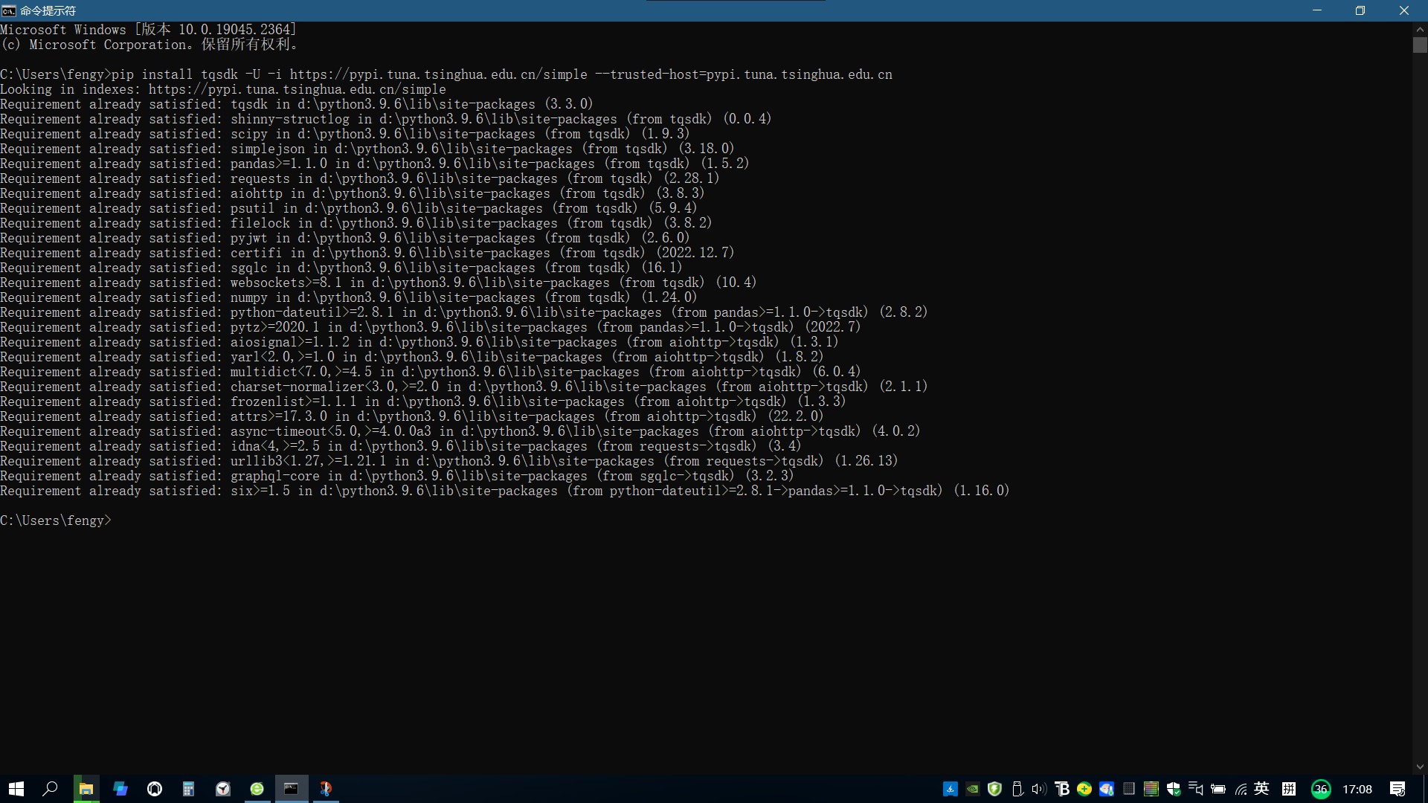Click the safely remove USB tray icon
The height and width of the screenshot is (803, 1428).
pos(1017,790)
